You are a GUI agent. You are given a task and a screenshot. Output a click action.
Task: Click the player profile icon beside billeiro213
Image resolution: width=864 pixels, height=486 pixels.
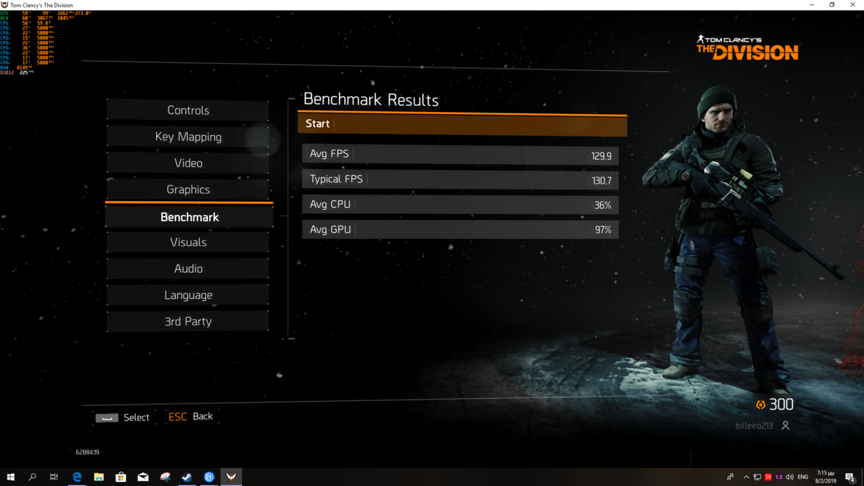pos(785,426)
